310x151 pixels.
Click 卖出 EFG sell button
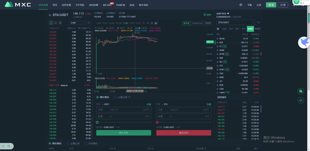[184, 133]
